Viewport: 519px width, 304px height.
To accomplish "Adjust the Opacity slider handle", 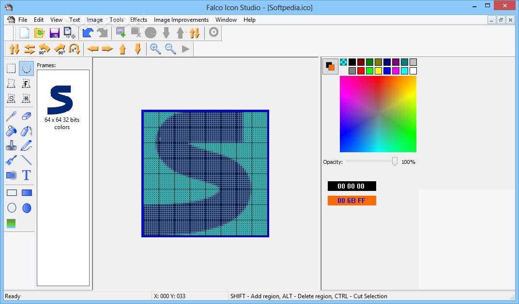I will coord(394,161).
